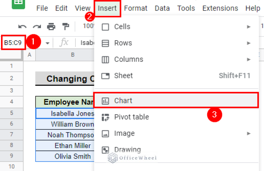The width and height of the screenshot is (264, 171).
Task: Click the fx formula icon
Action: 64,42
